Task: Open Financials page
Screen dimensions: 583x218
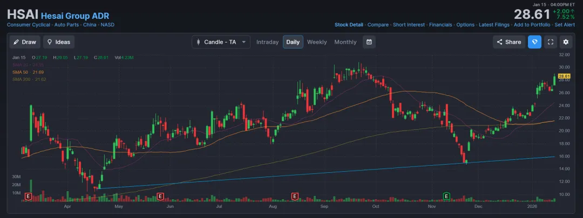Action: tap(440, 25)
